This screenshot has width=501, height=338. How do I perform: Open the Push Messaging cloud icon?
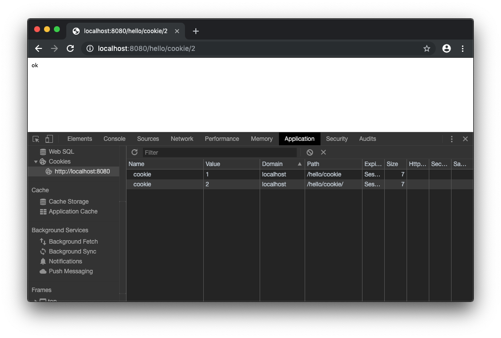(43, 271)
